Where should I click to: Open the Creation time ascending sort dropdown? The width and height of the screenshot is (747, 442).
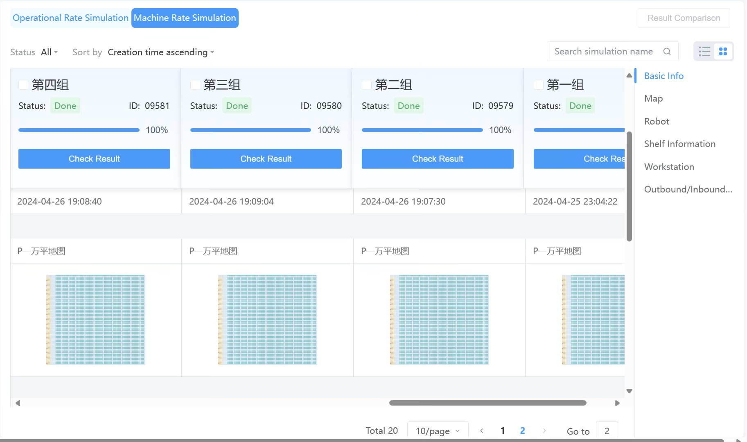(x=160, y=52)
